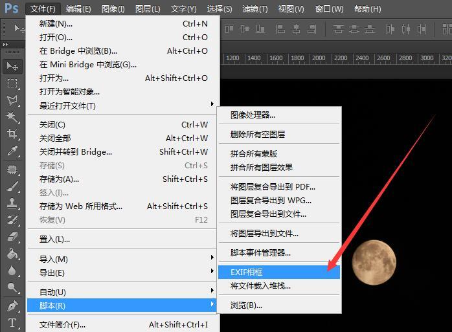The width and height of the screenshot is (452, 332).
Task: Choose 图像处理器... script entry
Action: tap(279, 115)
